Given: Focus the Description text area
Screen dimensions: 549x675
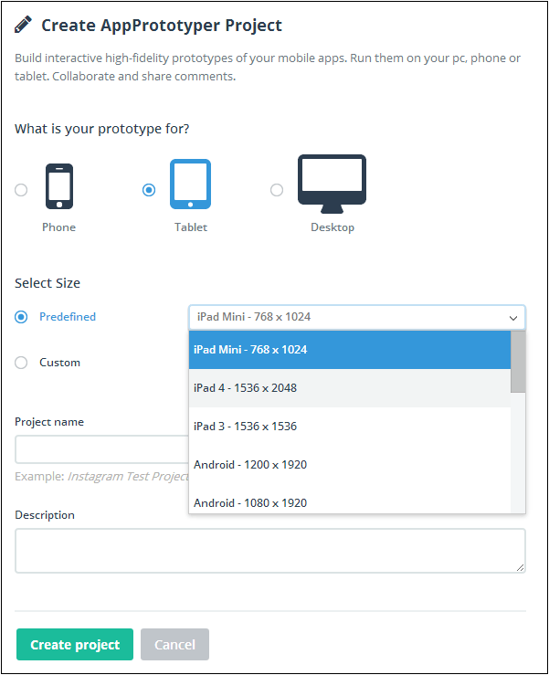Looking at the screenshot, I should pos(270,551).
